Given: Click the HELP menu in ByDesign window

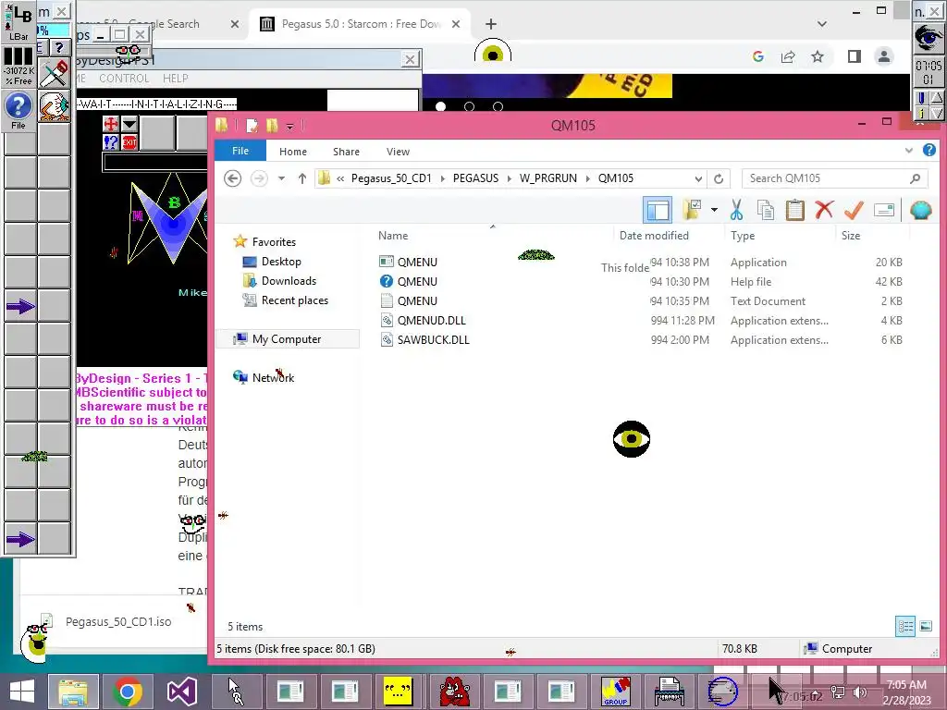Looking at the screenshot, I should (175, 79).
